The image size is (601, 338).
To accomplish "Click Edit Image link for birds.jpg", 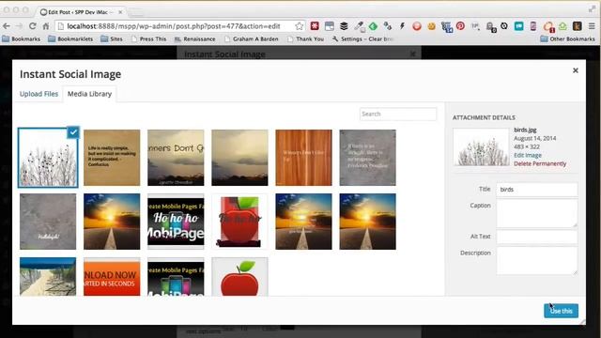I will click(528, 155).
